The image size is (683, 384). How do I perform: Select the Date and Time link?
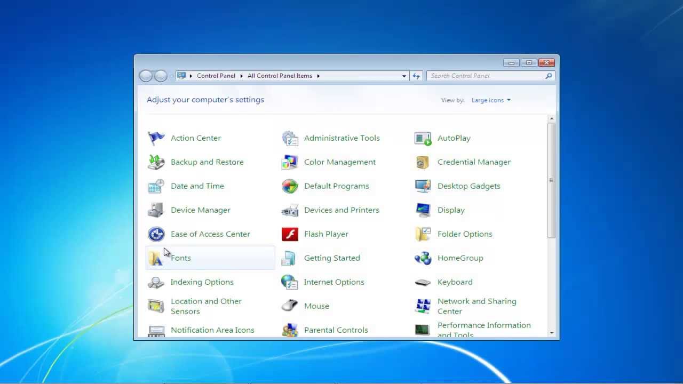[197, 186]
